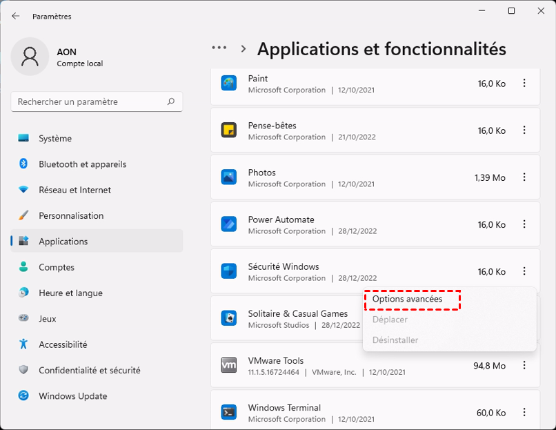This screenshot has width=556, height=430.
Task: Click the Photos app icon
Action: coord(229,177)
